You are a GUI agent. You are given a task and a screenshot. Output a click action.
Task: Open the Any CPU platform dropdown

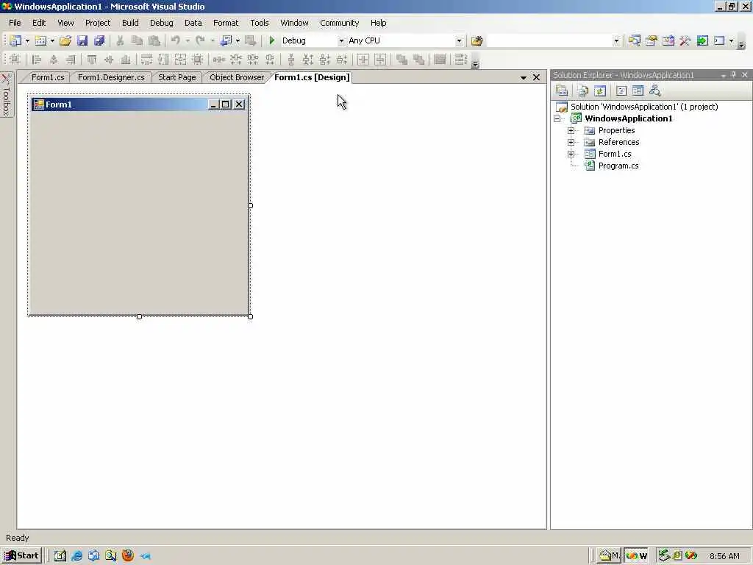[459, 41]
